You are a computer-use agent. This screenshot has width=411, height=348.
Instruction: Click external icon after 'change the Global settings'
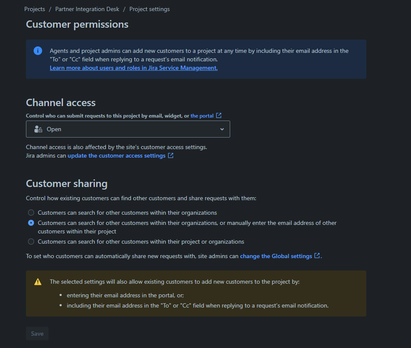(x=317, y=256)
